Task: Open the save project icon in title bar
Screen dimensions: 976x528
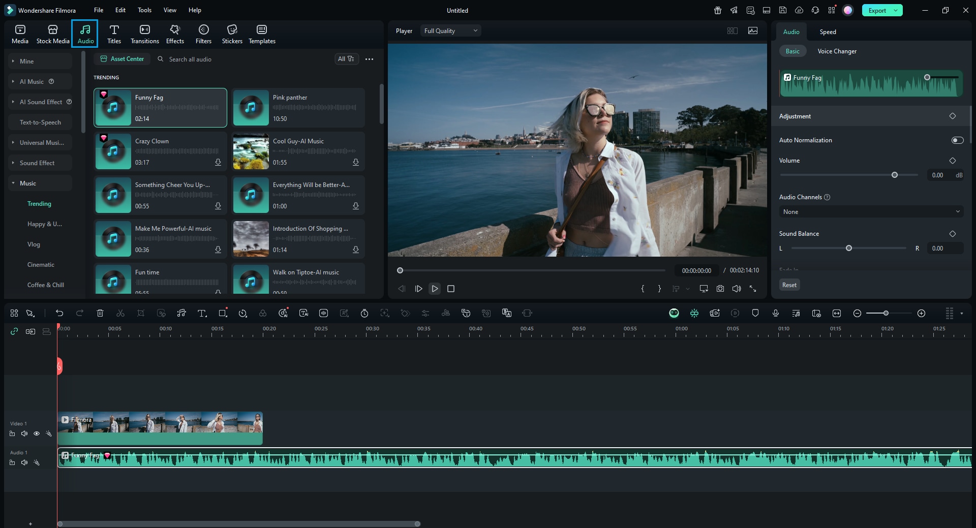Action: 783,10
